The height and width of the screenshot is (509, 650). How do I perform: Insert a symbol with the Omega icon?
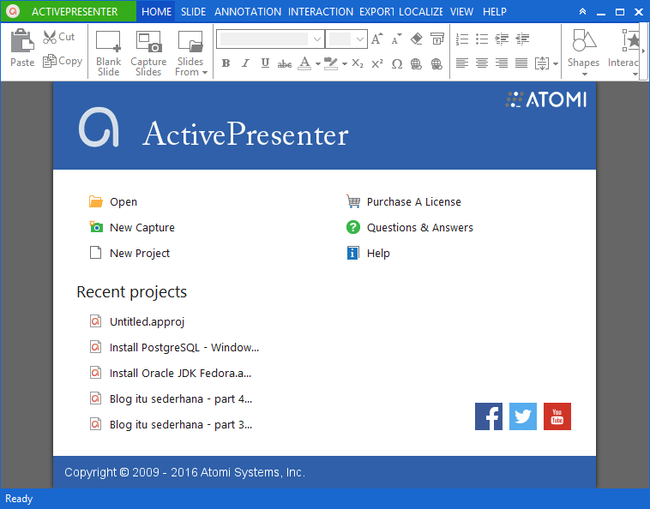(397, 63)
